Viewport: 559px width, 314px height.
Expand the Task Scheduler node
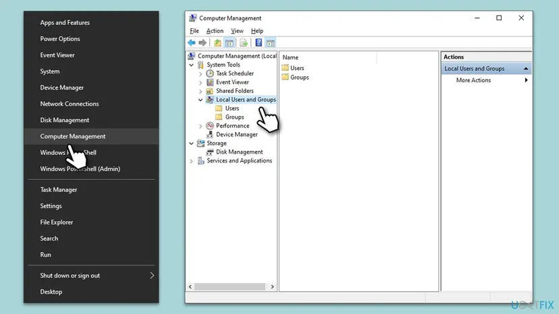tap(201, 73)
